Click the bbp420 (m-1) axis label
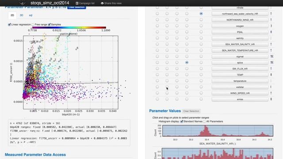283x159 pixels. (71, 114)
